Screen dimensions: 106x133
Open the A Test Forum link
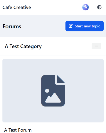(x=18, y=130)
